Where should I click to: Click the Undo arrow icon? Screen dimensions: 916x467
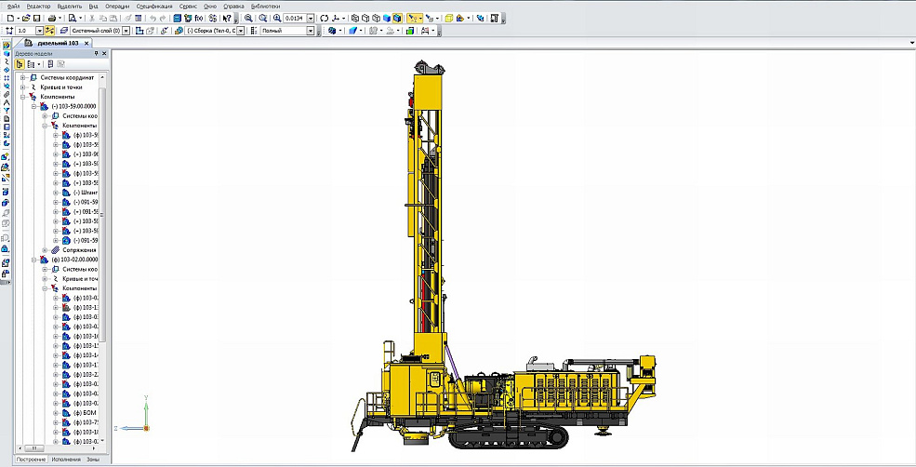coord(153,18)
